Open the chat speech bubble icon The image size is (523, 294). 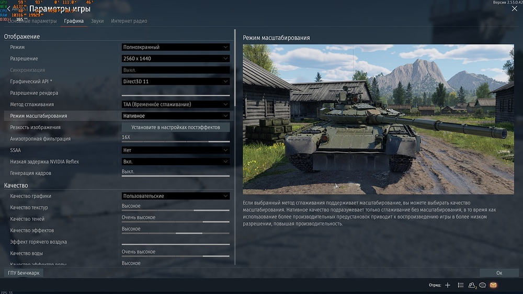(483, 285)
